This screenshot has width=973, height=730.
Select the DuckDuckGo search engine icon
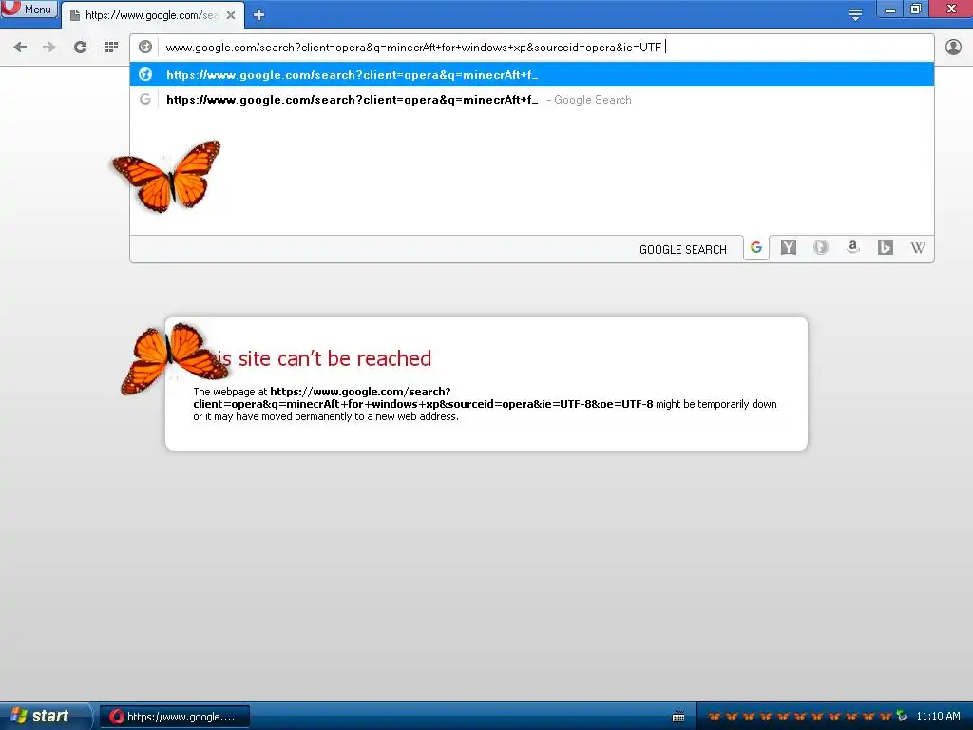coord(820,247)
